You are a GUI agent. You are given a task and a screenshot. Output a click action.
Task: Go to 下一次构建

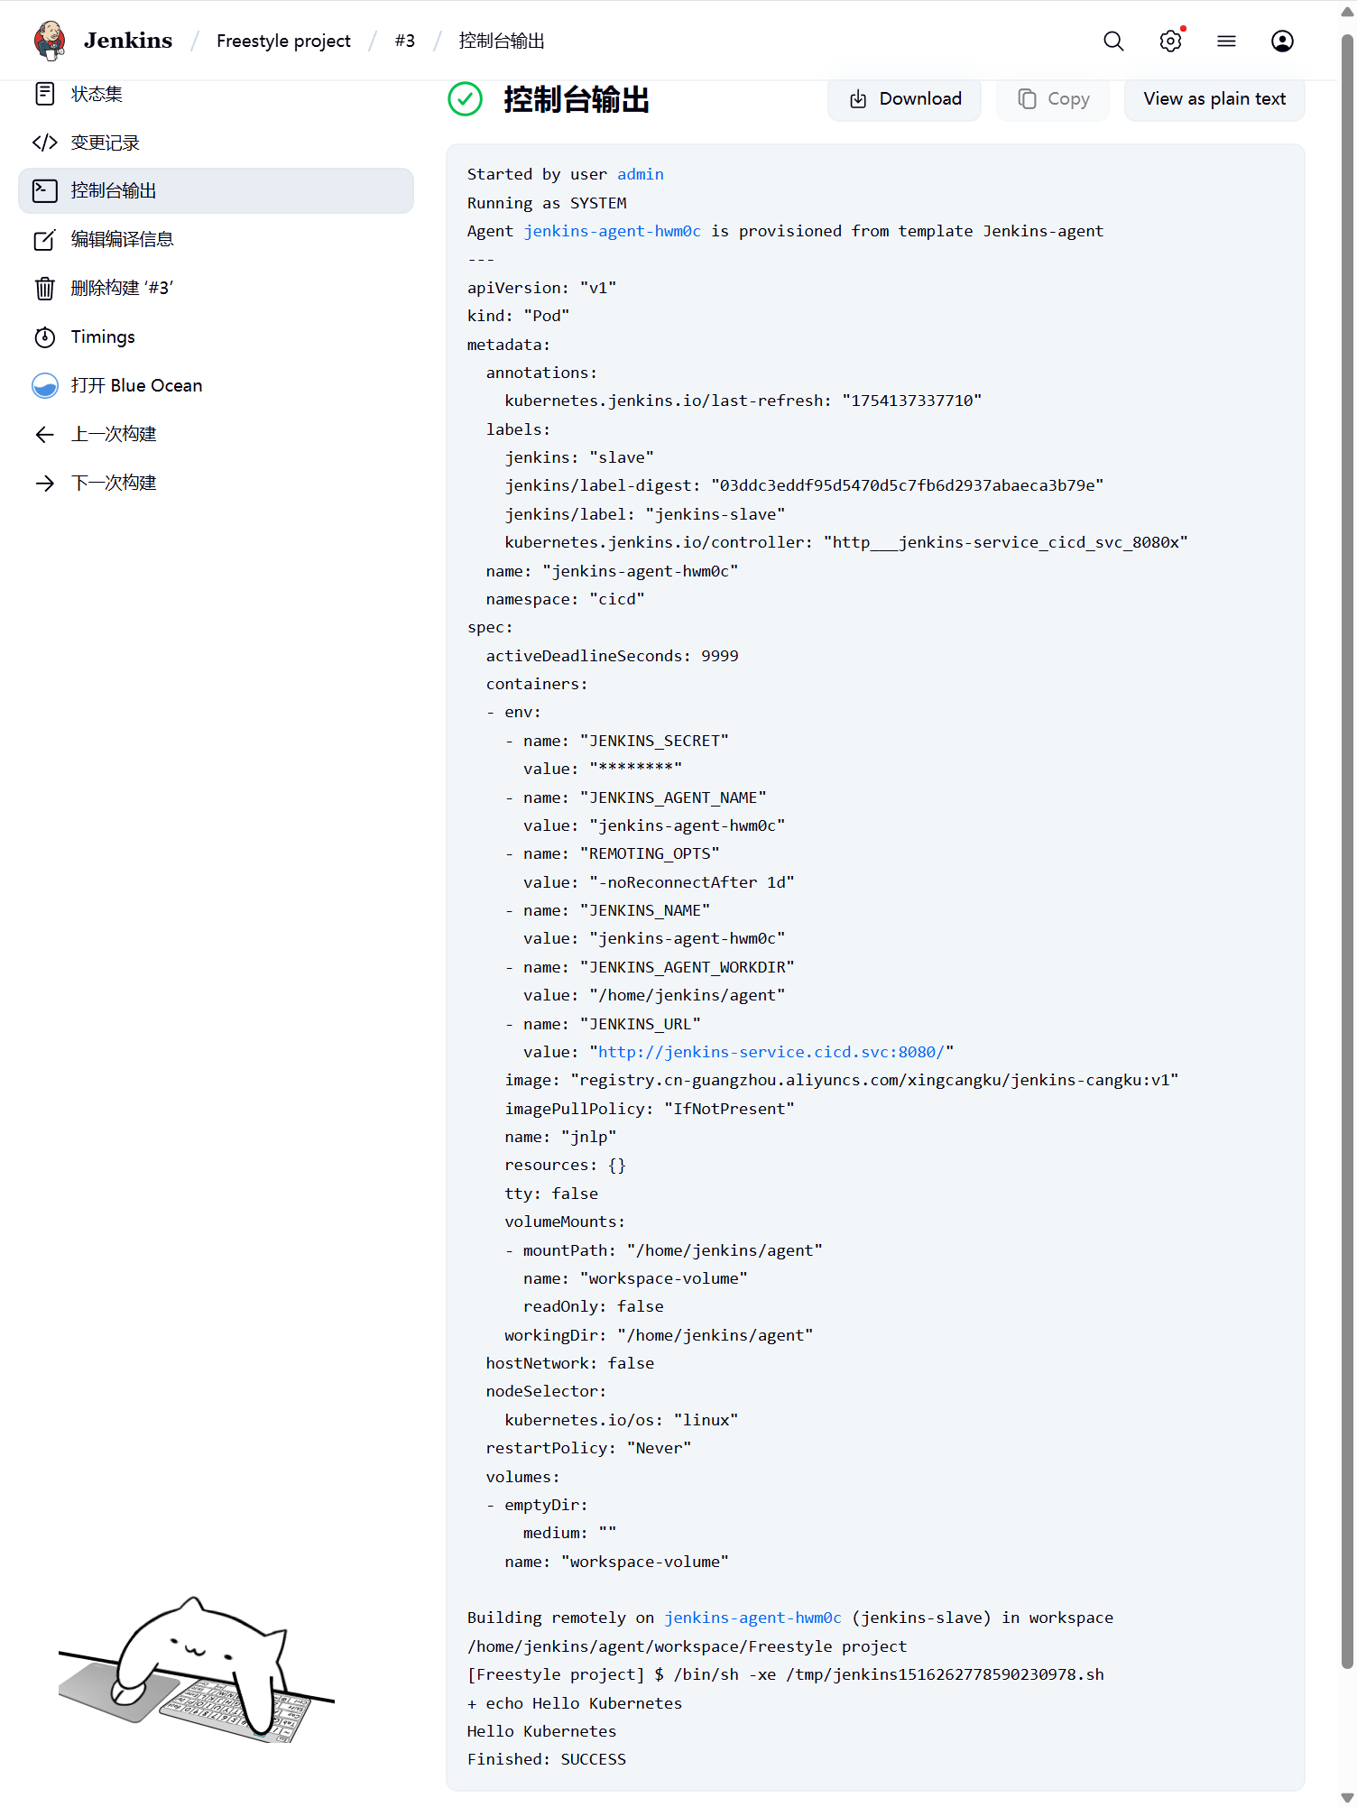(x=217, y=483)
